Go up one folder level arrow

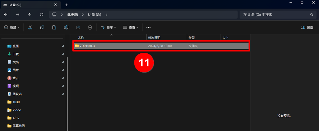pyautogui.click(x=30, y=15)
